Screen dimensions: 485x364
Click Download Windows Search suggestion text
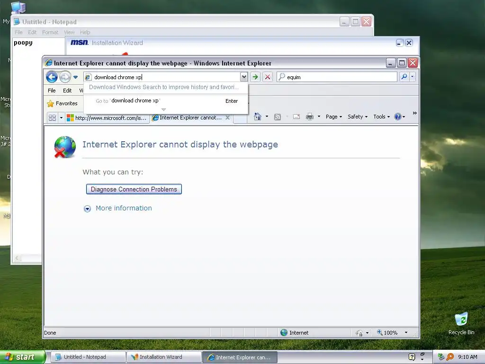163,87
